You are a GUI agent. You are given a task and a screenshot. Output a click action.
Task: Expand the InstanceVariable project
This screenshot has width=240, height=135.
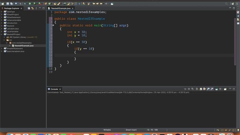pyautogui.click(x=1, y=20)
